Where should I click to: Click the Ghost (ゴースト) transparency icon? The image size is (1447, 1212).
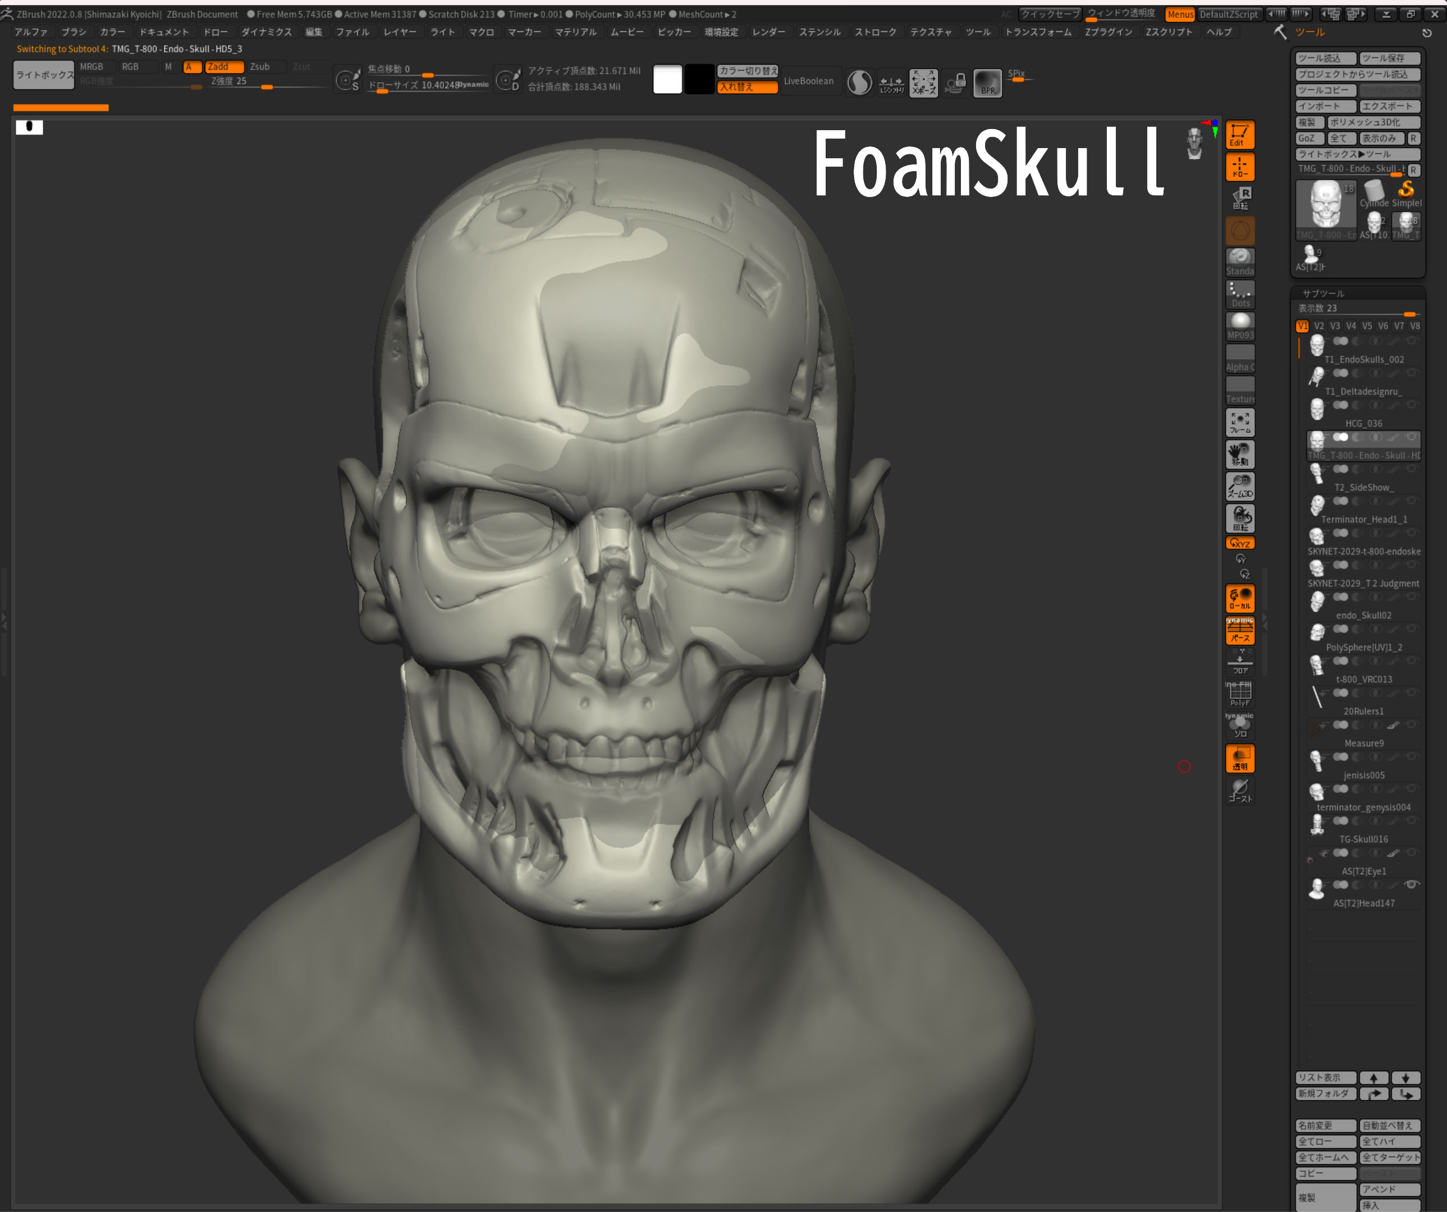1239,790
